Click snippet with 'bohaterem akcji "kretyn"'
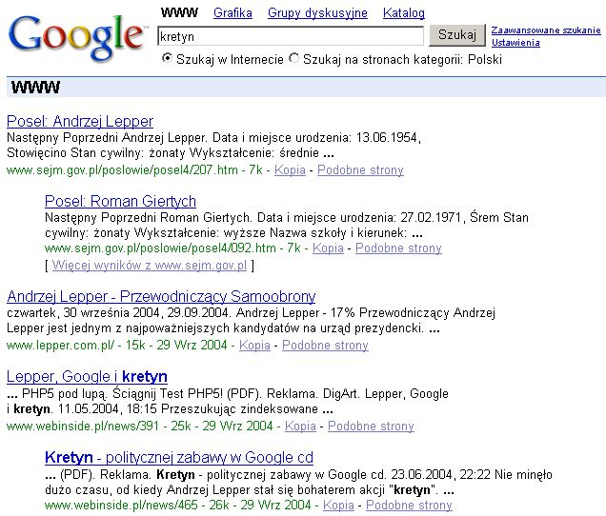This screenshot has width=606, height=516. click(x=298, y=482)
